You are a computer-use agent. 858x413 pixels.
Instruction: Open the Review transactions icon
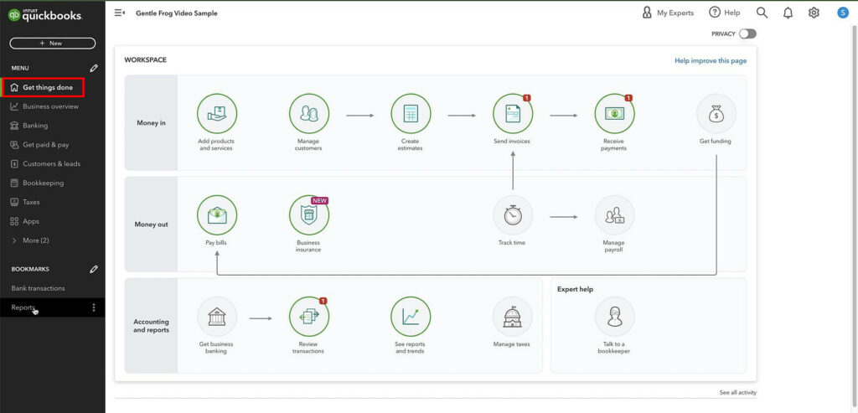click(309, 317)
